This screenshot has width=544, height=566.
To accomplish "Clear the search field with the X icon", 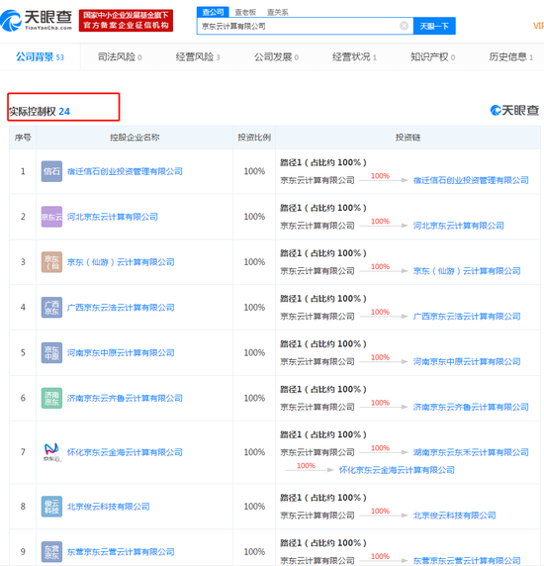I will [x=404, y=26].
